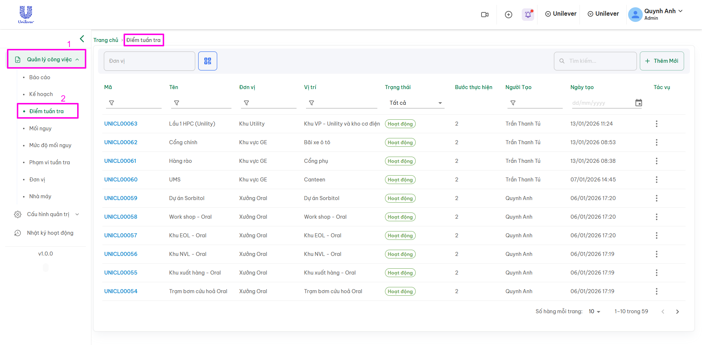Click the plus circle icon in header

[x=508, y=15]
